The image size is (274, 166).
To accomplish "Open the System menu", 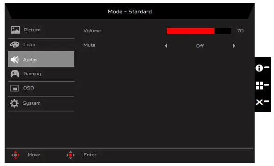I will pos(41,103).
